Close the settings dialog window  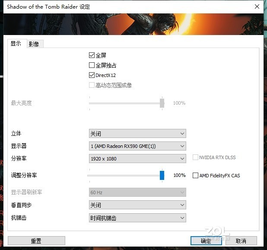(x=257, y=6)
